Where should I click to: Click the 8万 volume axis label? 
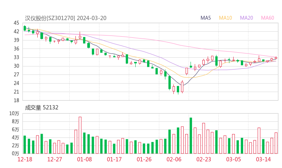click(16, 121)
